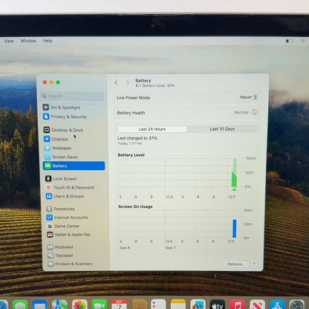
Task: Select Desktop & Dock in sidebar
Action: pyautogui.click(x=63, y=130)
